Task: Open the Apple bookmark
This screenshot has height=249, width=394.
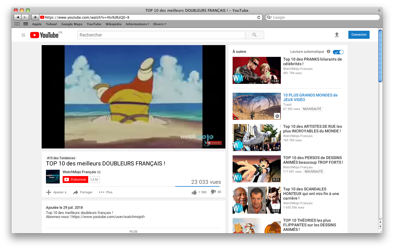Action: click(x=37, y=24)
